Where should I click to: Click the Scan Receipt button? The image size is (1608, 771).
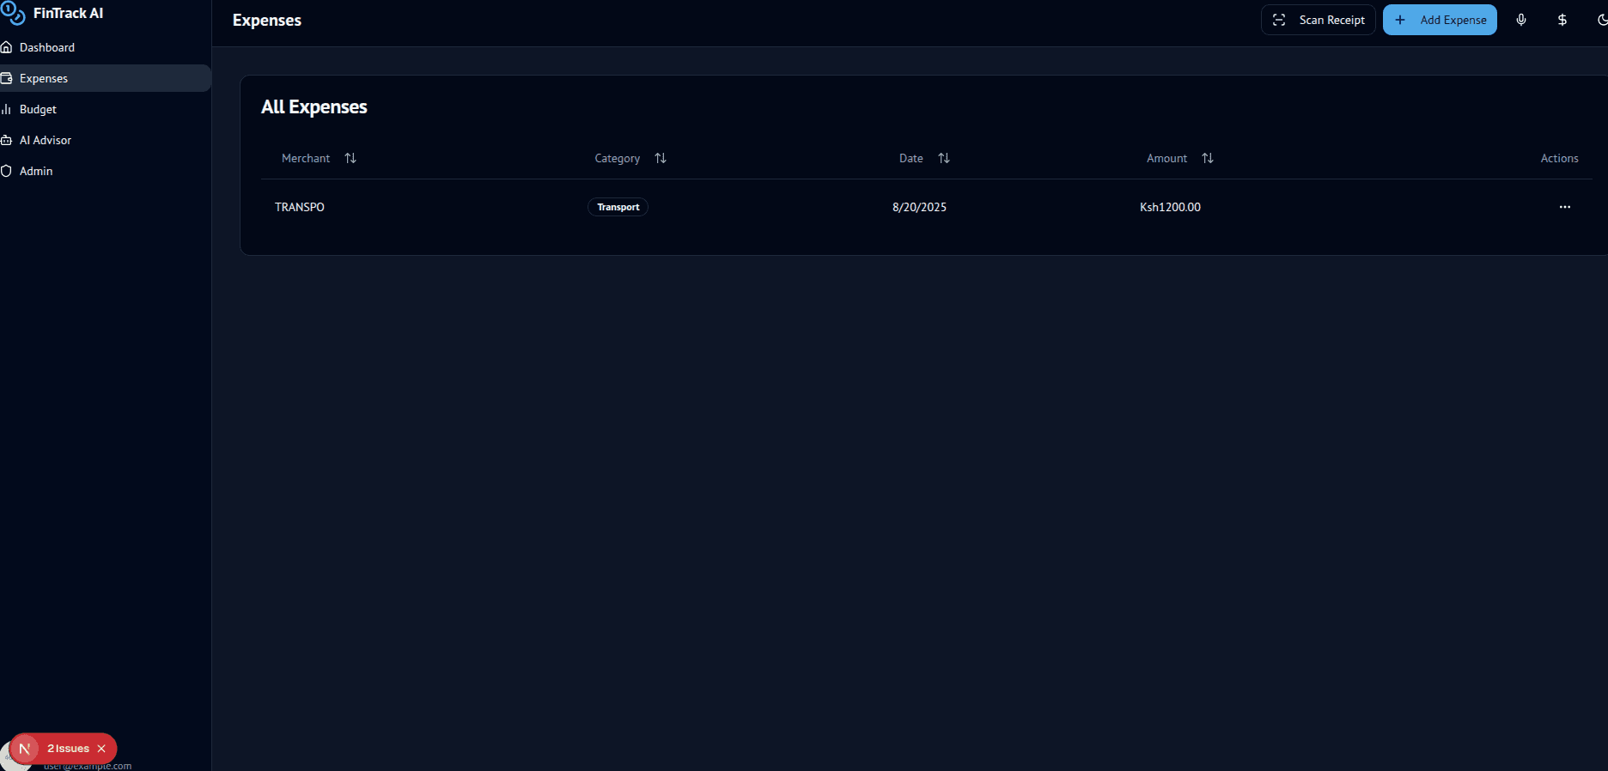pyautogui.click(x=1319, y=20)
